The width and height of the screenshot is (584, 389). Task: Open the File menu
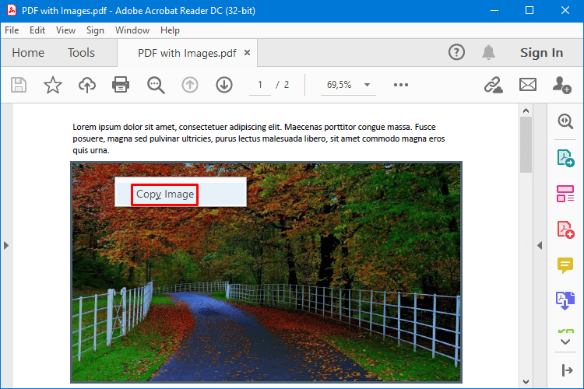coord(12,30)
